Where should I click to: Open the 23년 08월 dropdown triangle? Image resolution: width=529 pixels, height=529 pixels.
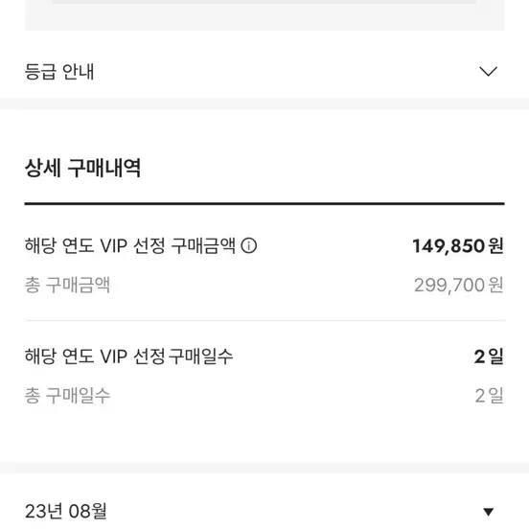point(488,512)
